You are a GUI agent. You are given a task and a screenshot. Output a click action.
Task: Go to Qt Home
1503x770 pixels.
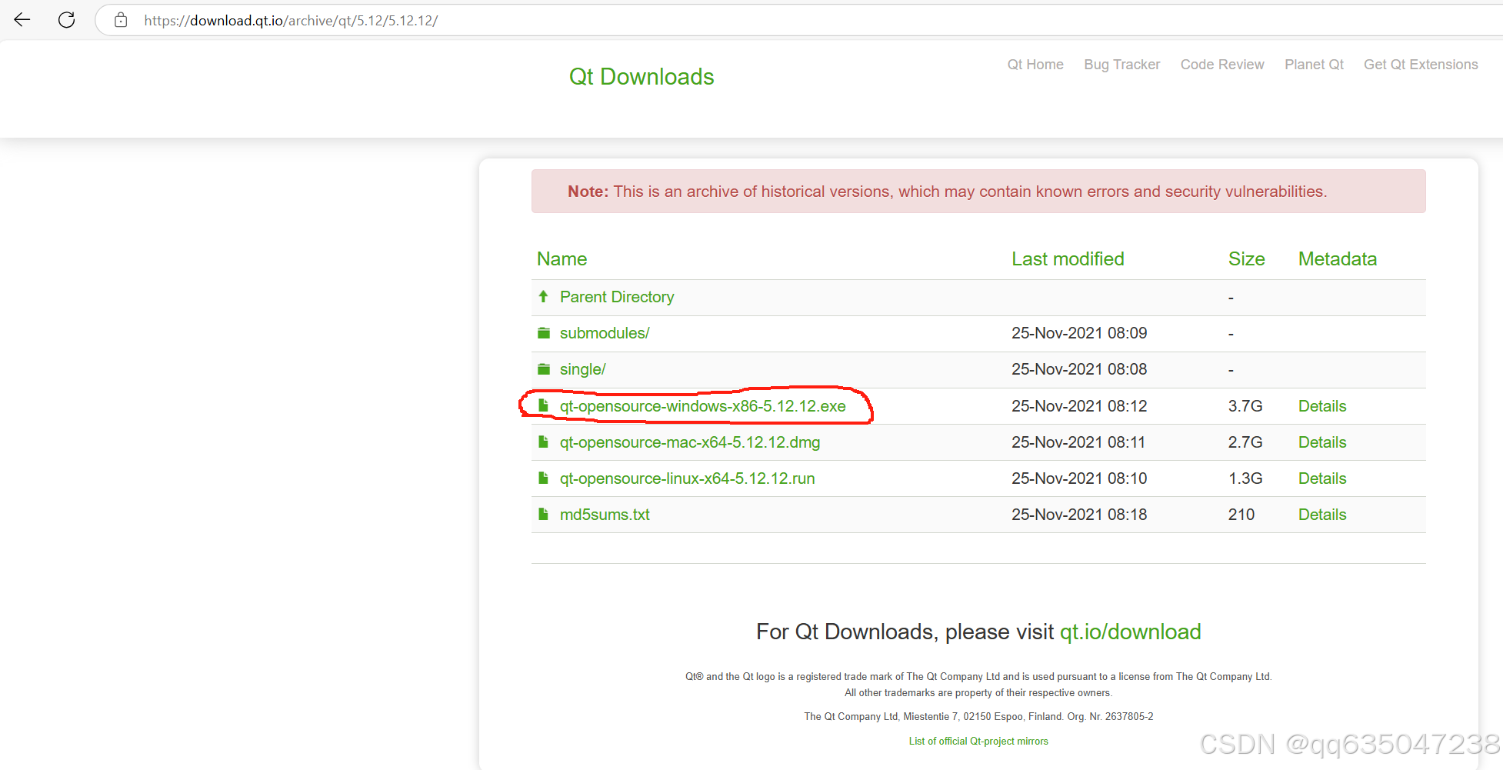1035,65
